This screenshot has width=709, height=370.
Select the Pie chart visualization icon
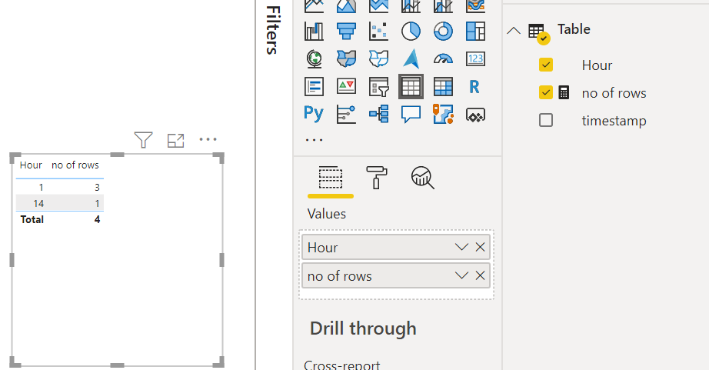pyautogui.click(x=411, y=32)
